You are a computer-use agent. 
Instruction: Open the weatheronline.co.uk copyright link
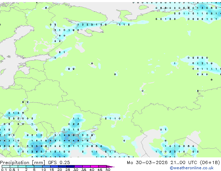(x=191, y=168)
